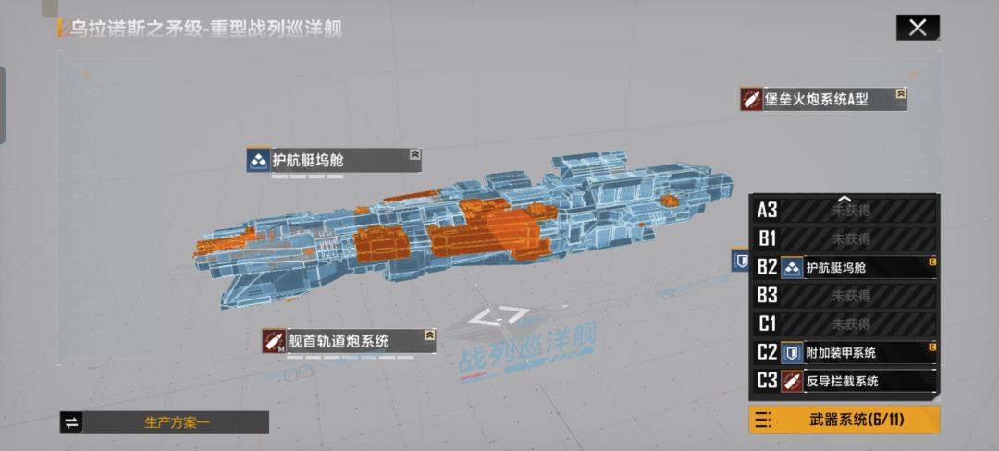This screenshot has width=999, height=451.
Task: Select the locked A3 slot row
Action: (845, 210)
